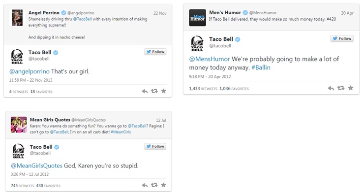Open the #MeanGirls hashtag link

click(121, 132)
